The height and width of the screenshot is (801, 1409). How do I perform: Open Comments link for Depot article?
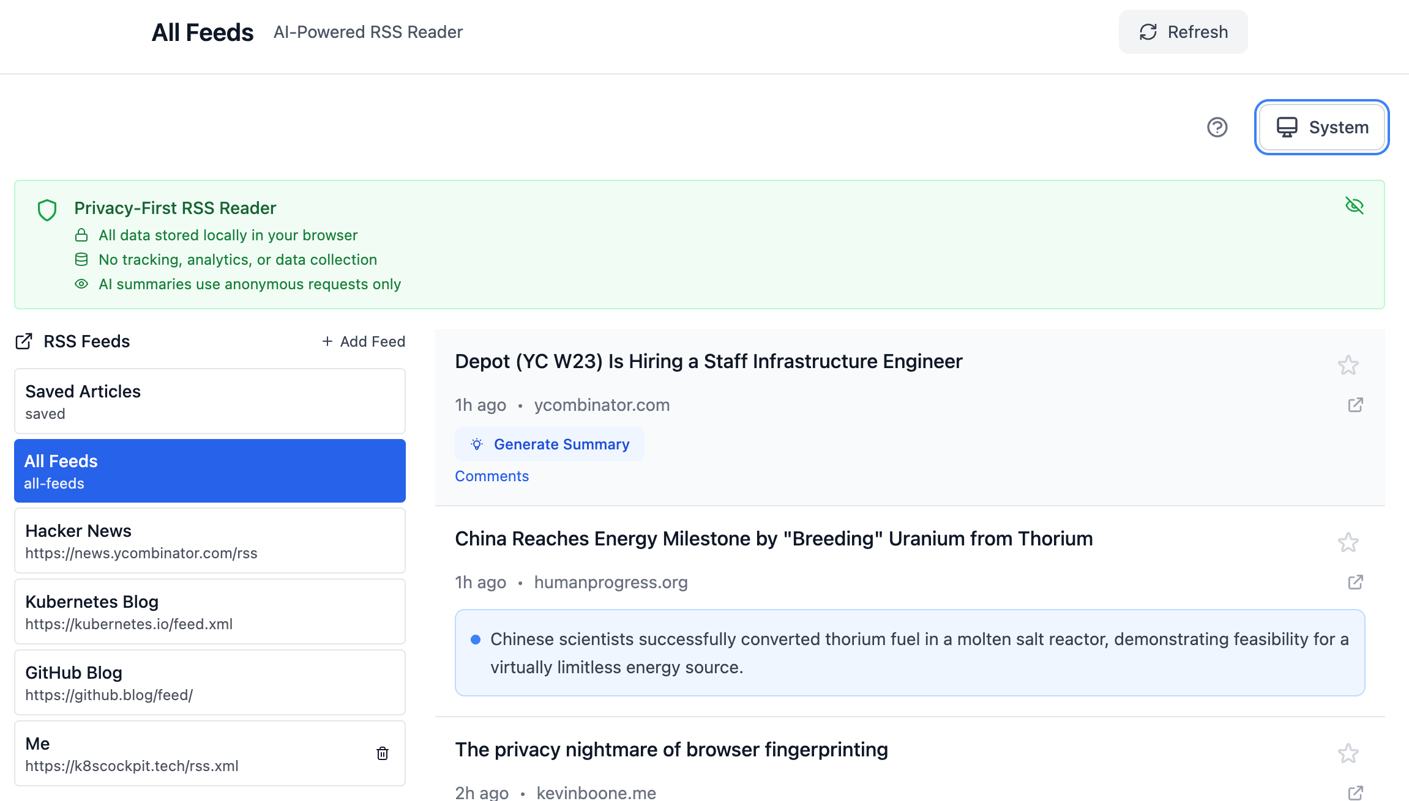pos(491,476)
